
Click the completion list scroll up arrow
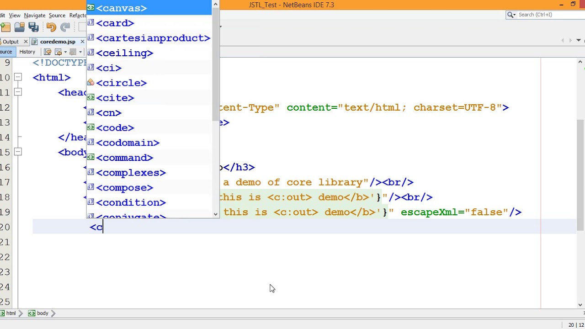216,4
